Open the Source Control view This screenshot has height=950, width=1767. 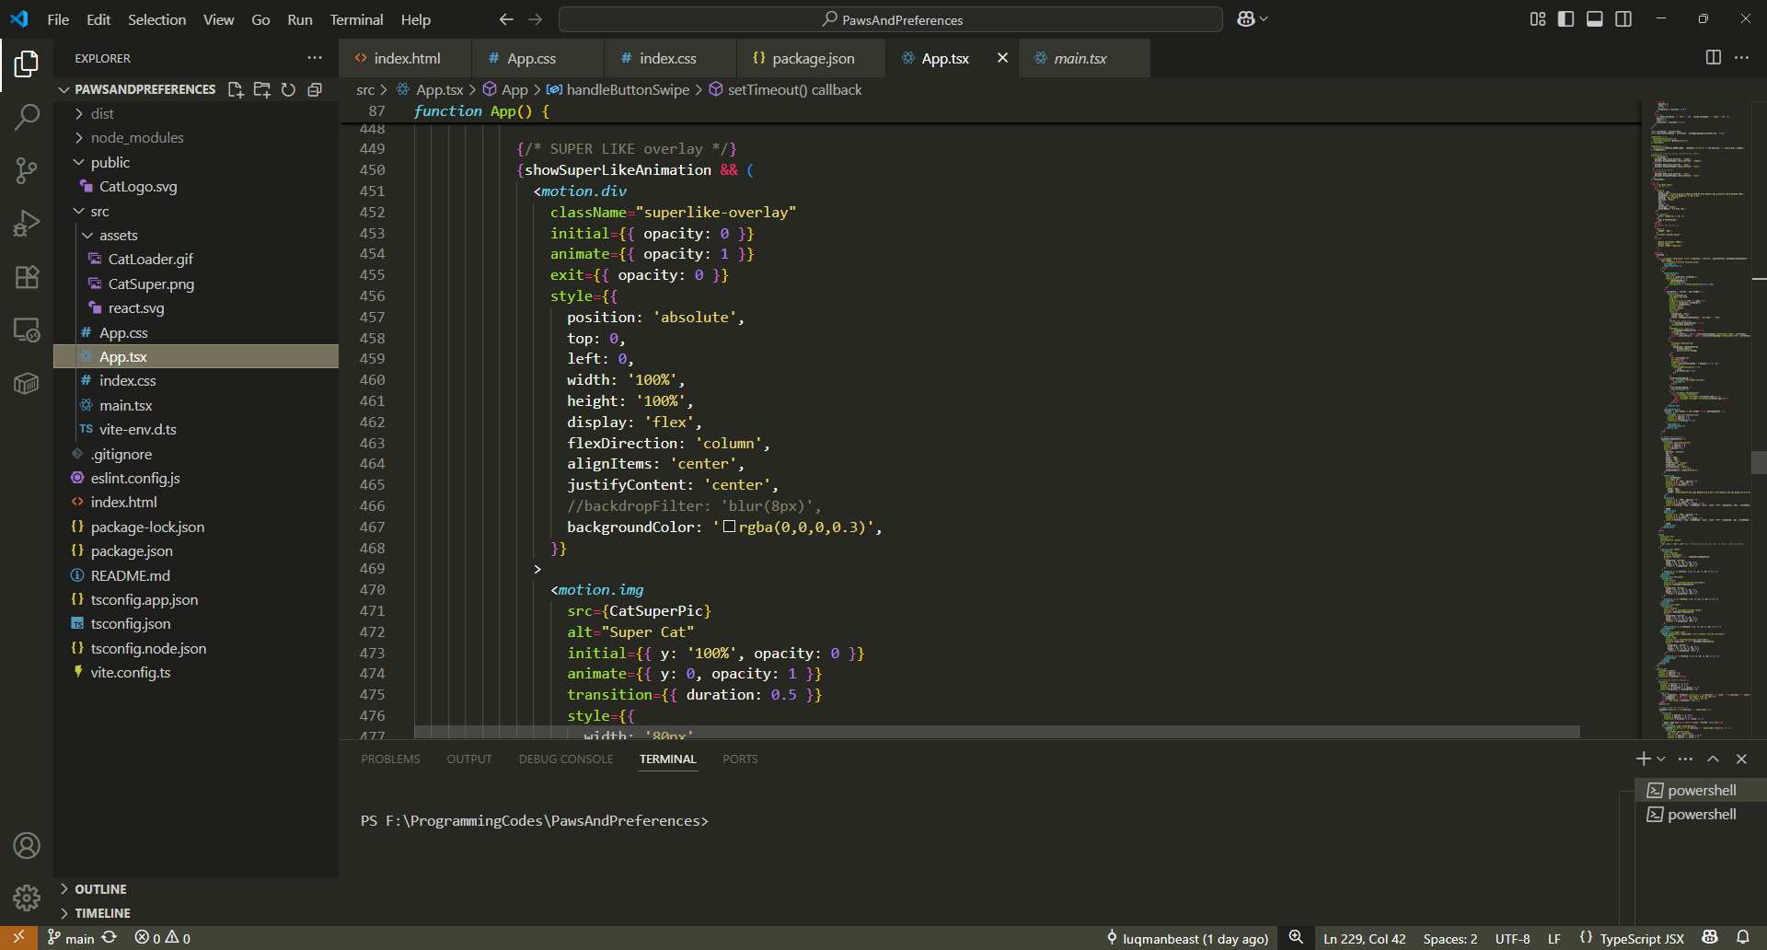[x=27, y=170]
